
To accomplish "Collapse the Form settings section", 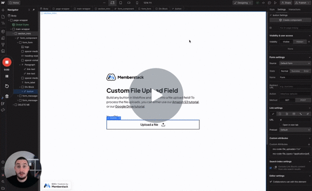I will click(310, 57).
